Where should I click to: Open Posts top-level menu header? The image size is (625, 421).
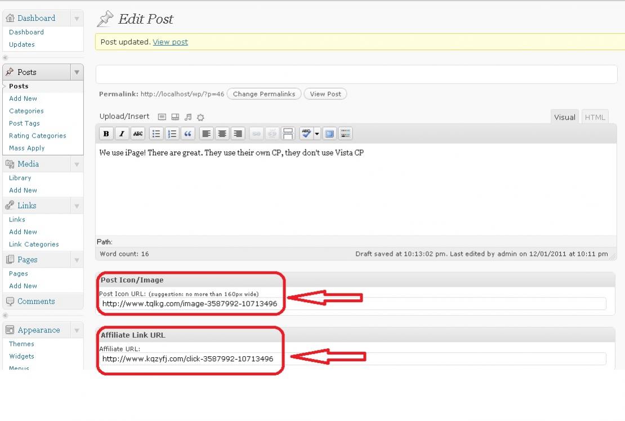click(26, 72)
